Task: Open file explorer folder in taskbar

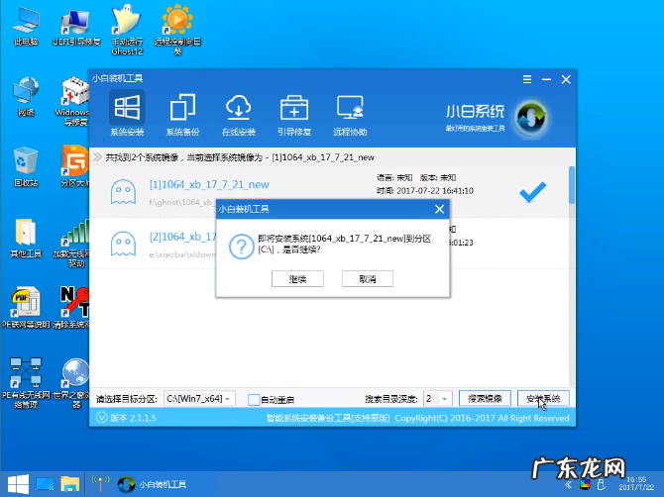Action: click(x=70, y=484)
